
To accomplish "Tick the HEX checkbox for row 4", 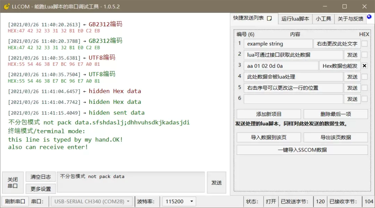I will 365,77.
